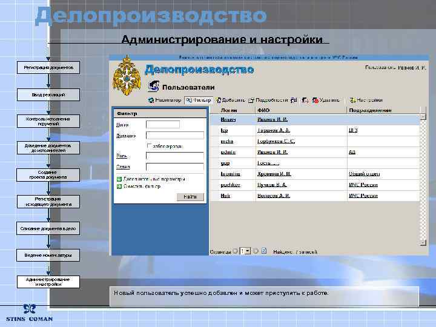Select Регистрация исходящего документа step

[48, 202]
